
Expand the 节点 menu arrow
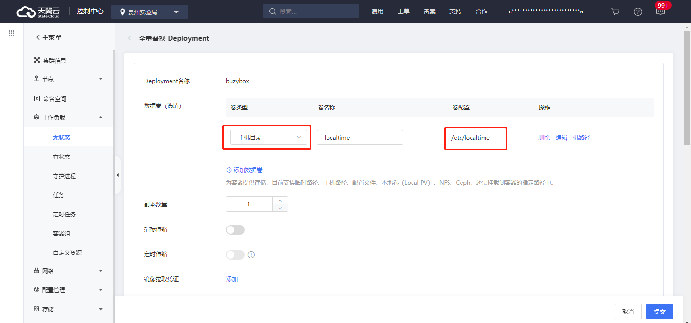101,79
